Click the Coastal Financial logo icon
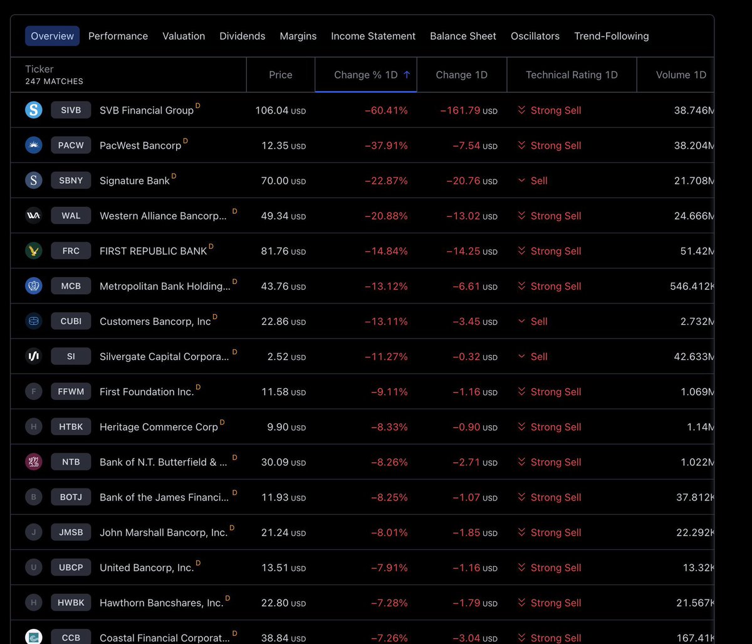The height and width of the screenshot is (644, 752). click(x=33, y=636)
